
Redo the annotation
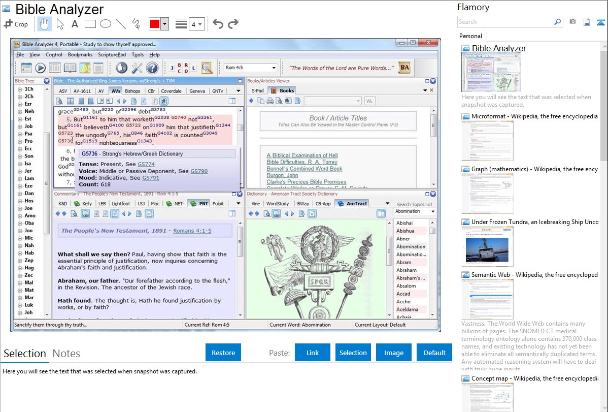[x=233, y=24]
